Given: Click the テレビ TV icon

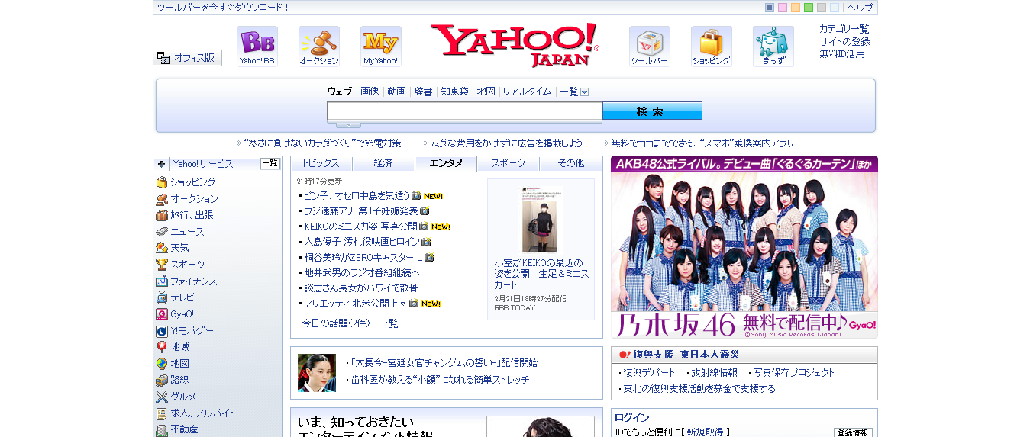Looking at the screenshot, I should (x=162, y=297).
